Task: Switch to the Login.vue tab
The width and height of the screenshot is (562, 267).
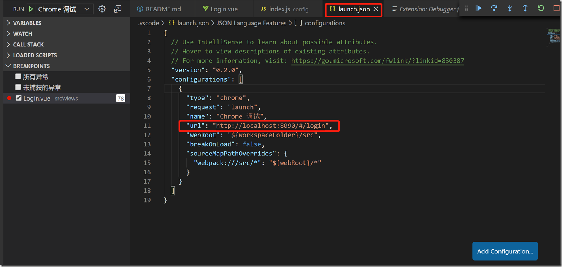Action: tap(224, 8)
